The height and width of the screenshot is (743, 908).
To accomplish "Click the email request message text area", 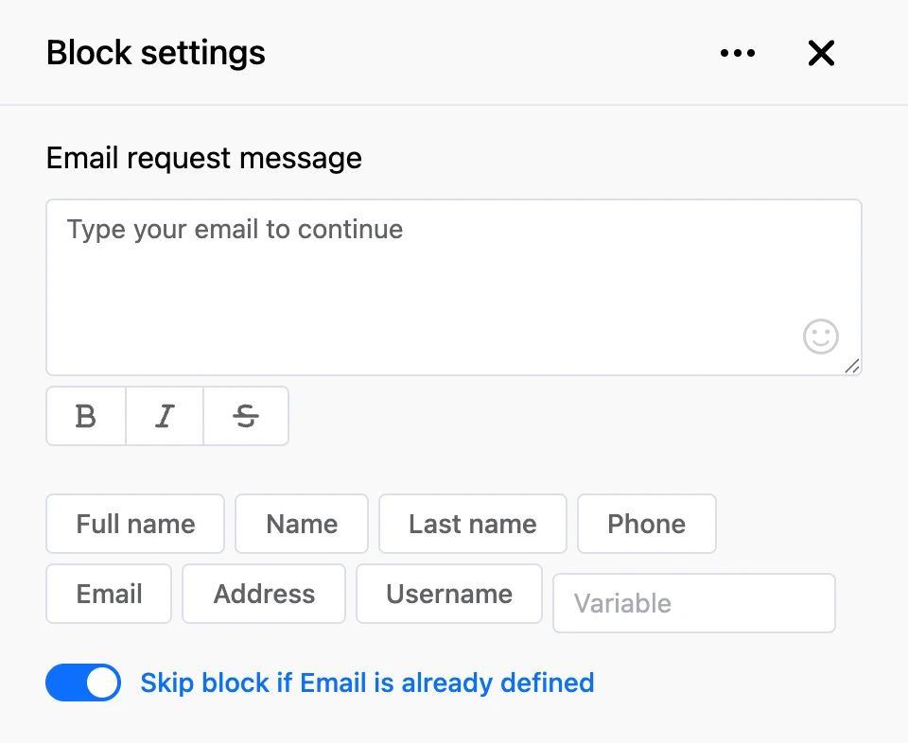I will (x=454, y=287).
